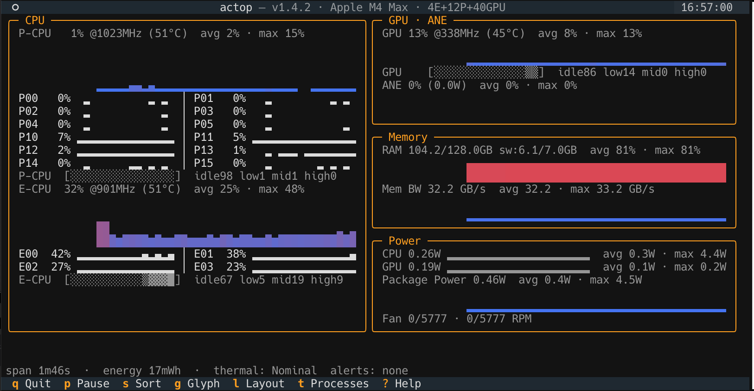The image size is (754, 391).
Task: Click the thermal: Nominal status
Action: (265, 371)
